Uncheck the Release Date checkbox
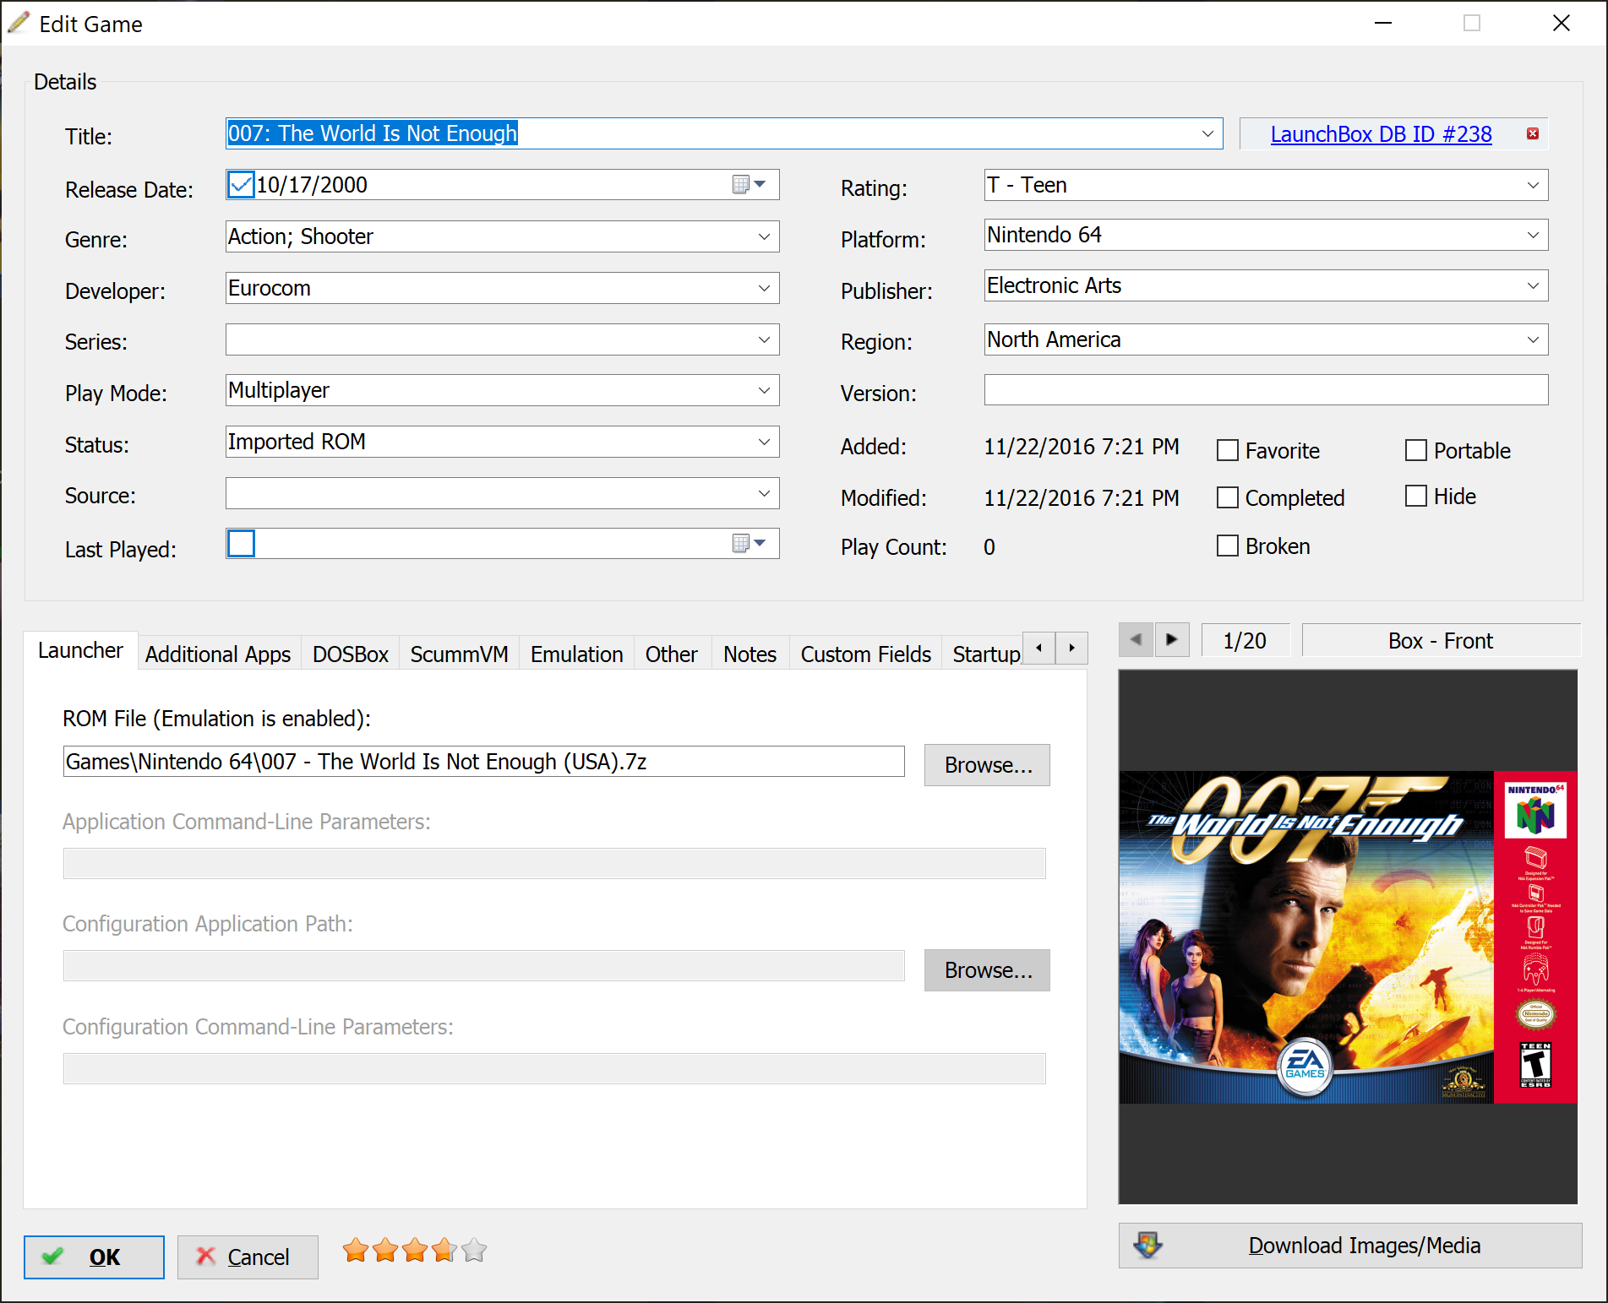Viewport: 1608px width, 1303px height. pos(241,184)
